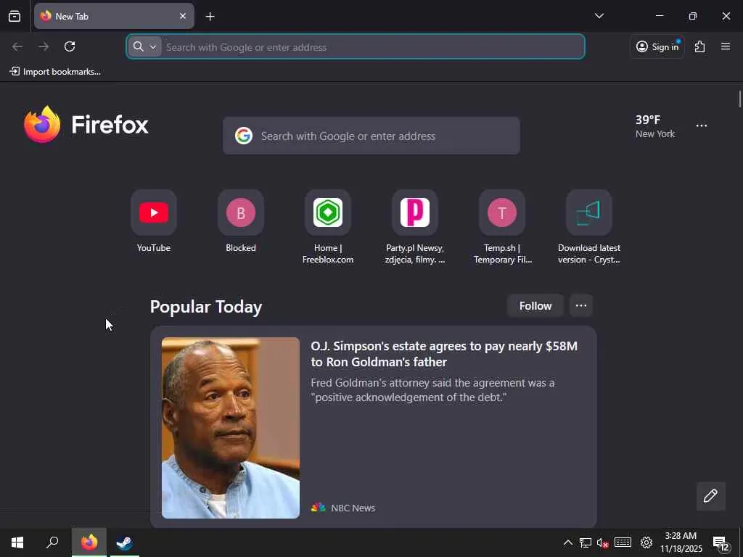Image resolution: width=743 pixels, height=557 pixels.
Task: Expand the list all tabs chevron
Action: (599, 16)
